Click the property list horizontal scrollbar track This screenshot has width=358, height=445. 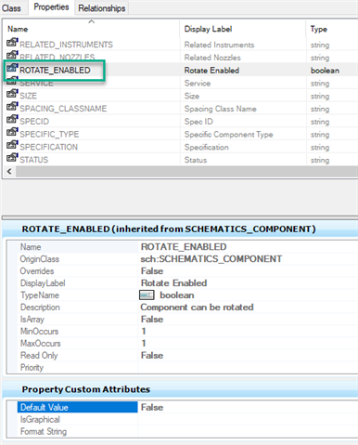(x=187, y=171)
